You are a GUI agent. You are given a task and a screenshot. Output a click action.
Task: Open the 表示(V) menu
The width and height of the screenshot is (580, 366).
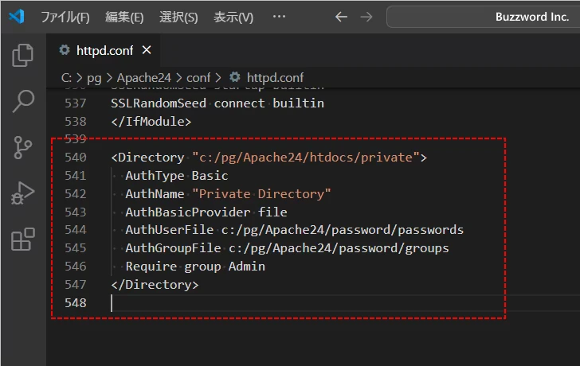[x=233, y=17]
